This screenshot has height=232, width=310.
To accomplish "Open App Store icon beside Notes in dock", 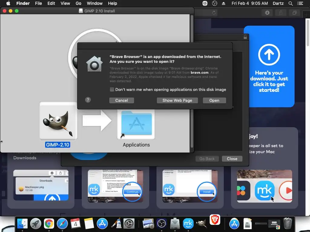I will (102, 224).
